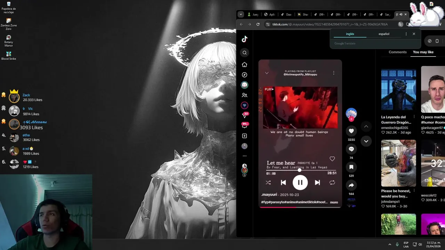The image size is (445, 250).
Task: Open the Q poco macho video thumbnail
Action: coord(433,90)
